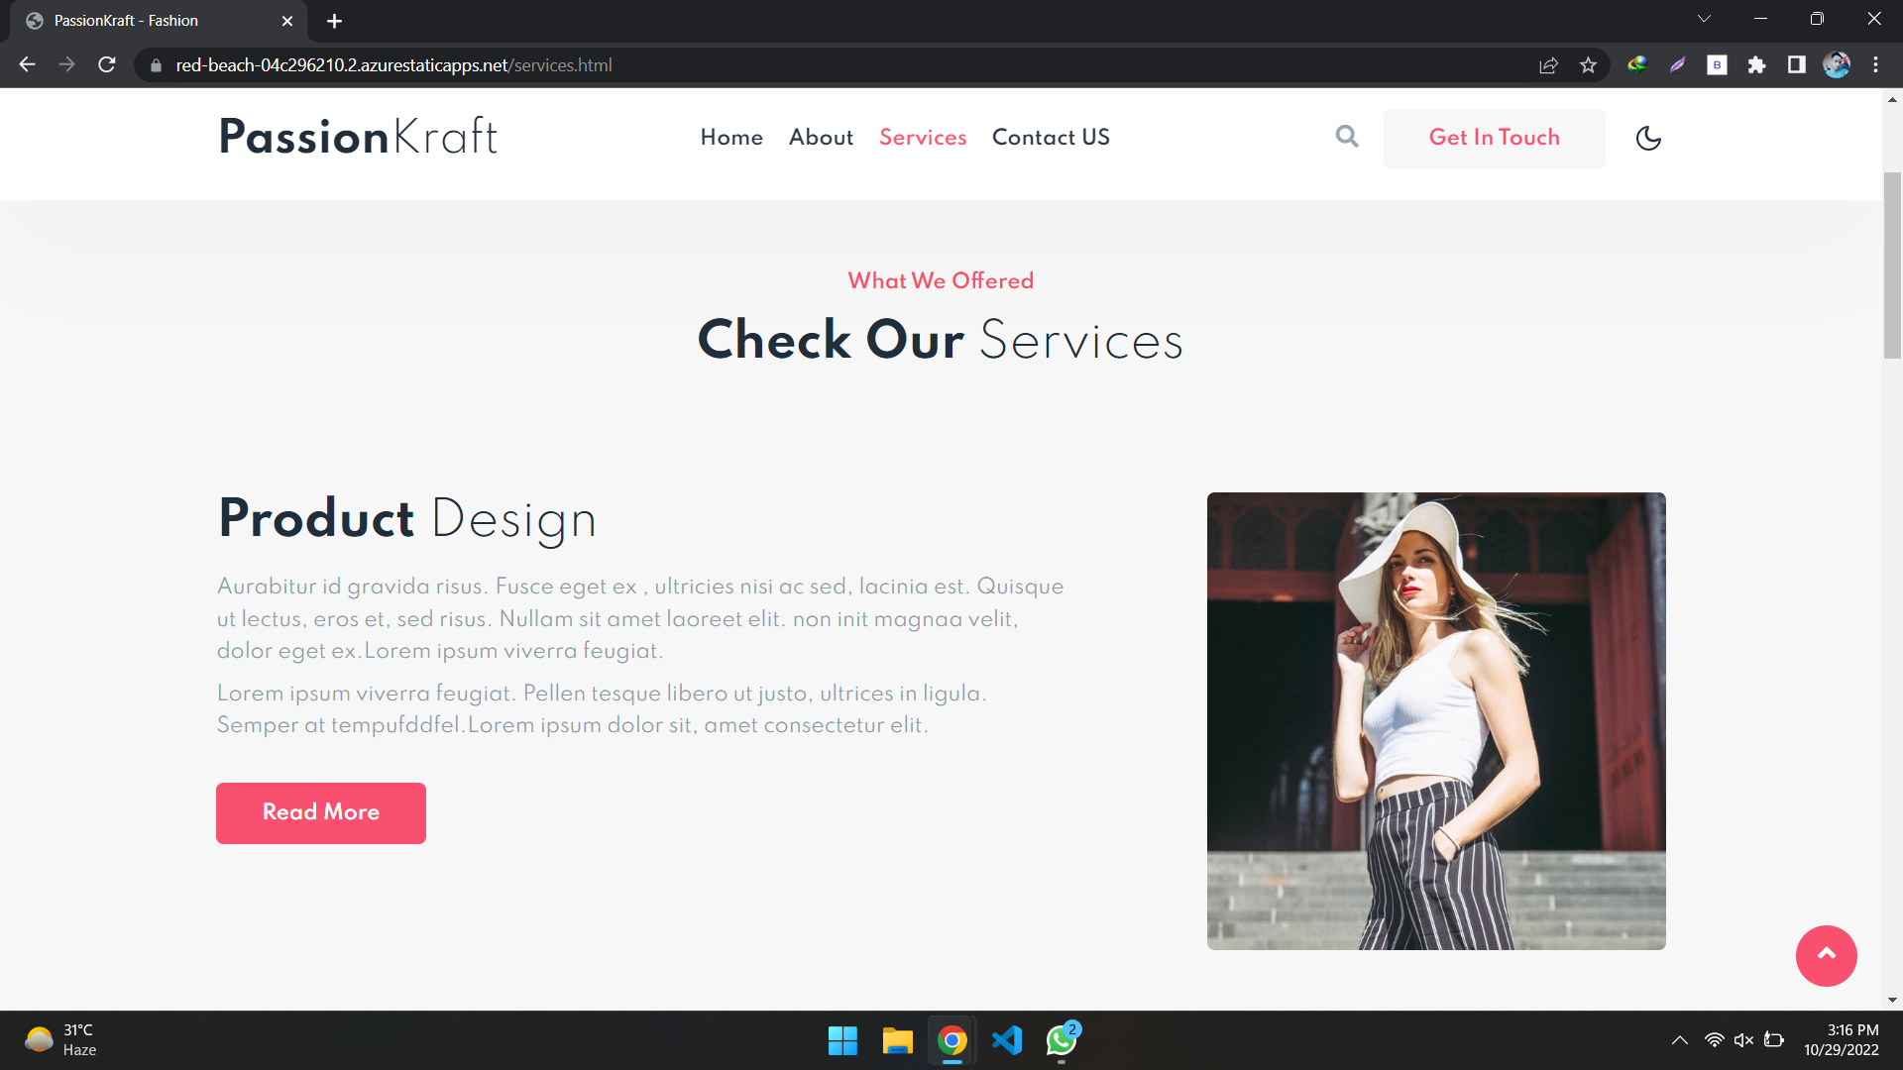Screen dimensions: 1903x1070
Task: Click the Read More button
Action: tap(320, 812)
